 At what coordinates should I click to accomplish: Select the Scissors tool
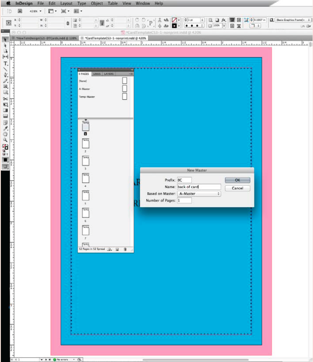[6, 99]
